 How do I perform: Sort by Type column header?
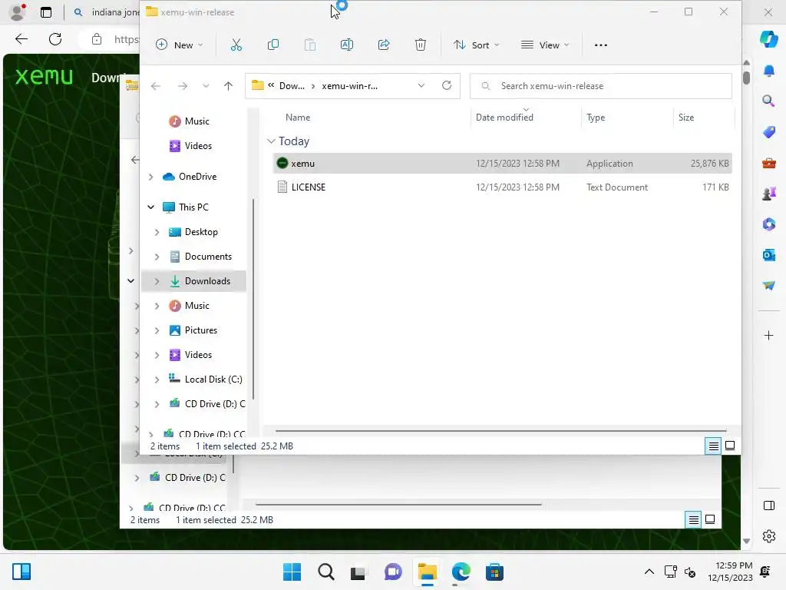tap(596, 118)
